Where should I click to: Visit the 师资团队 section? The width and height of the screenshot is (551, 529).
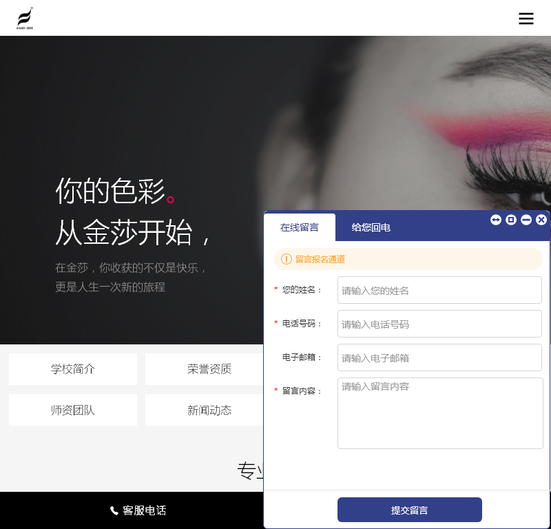72,410
